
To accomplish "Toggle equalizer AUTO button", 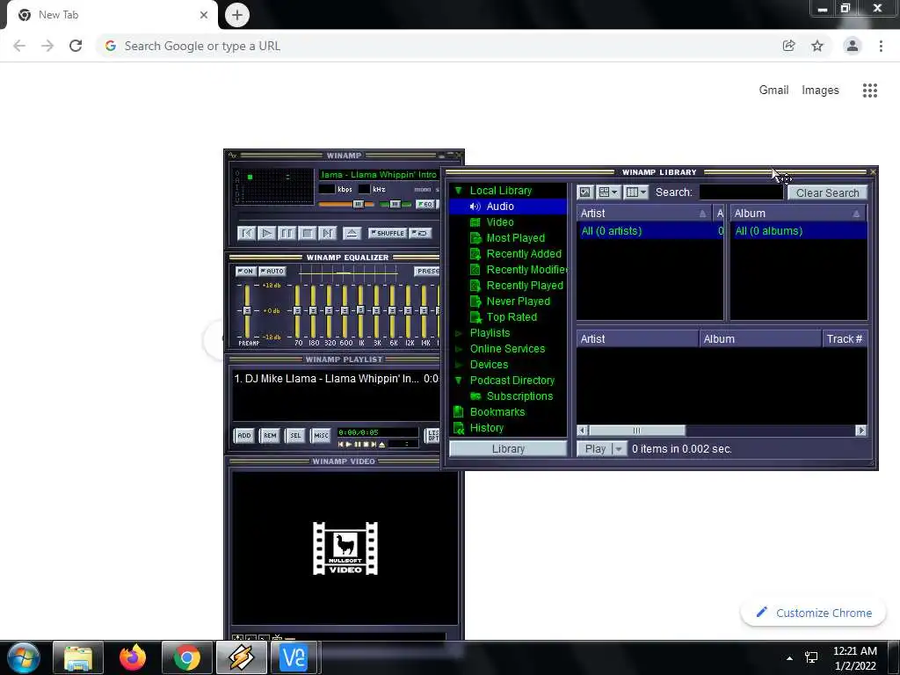I will (272, 271).
